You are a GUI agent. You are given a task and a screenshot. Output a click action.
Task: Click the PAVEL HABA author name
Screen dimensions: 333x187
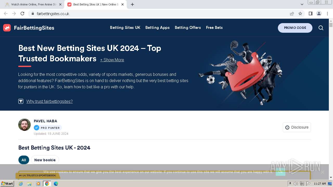click(46, 121)
